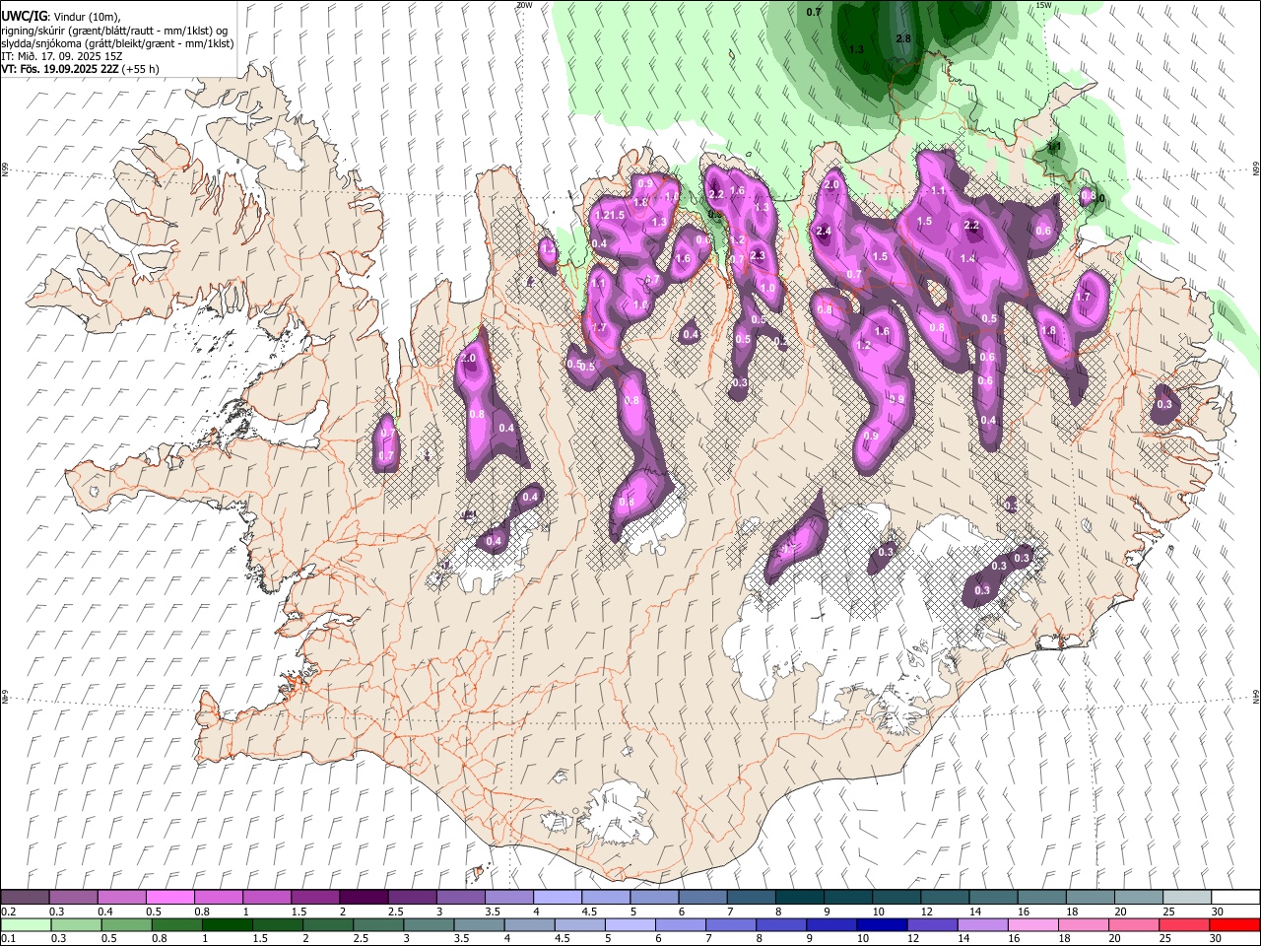Click the bright red swatch labeled 30
The image size is (1261, 946).
coord(1233,924)
